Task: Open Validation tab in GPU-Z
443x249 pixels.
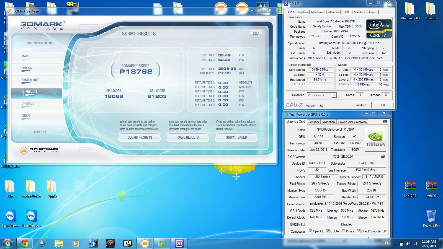Action: tap(329, 122)
